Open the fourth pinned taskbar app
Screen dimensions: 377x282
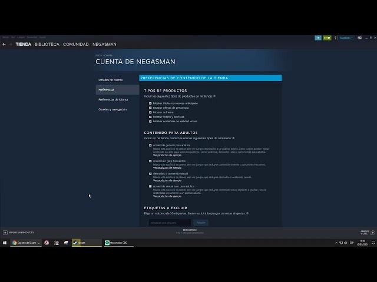point(66,243)
